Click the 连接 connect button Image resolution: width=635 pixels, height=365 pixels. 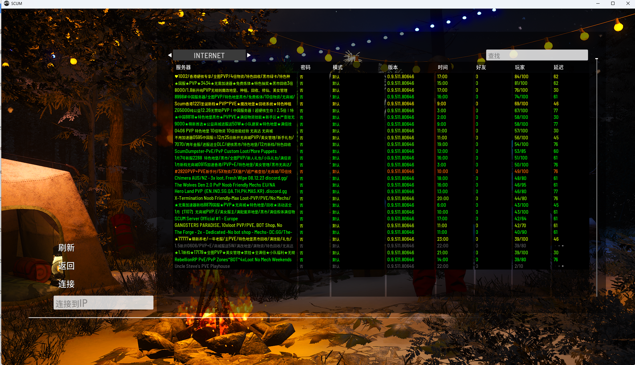point(66,284)
